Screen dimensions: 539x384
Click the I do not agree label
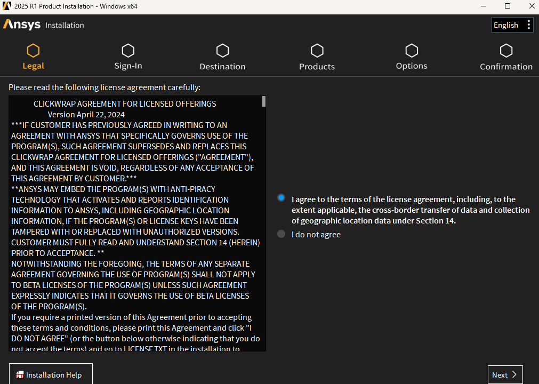tap(316, 235)
